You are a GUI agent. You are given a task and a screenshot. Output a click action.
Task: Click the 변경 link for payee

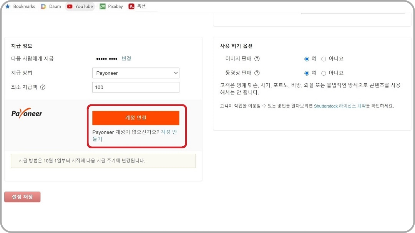pos(126,58)
